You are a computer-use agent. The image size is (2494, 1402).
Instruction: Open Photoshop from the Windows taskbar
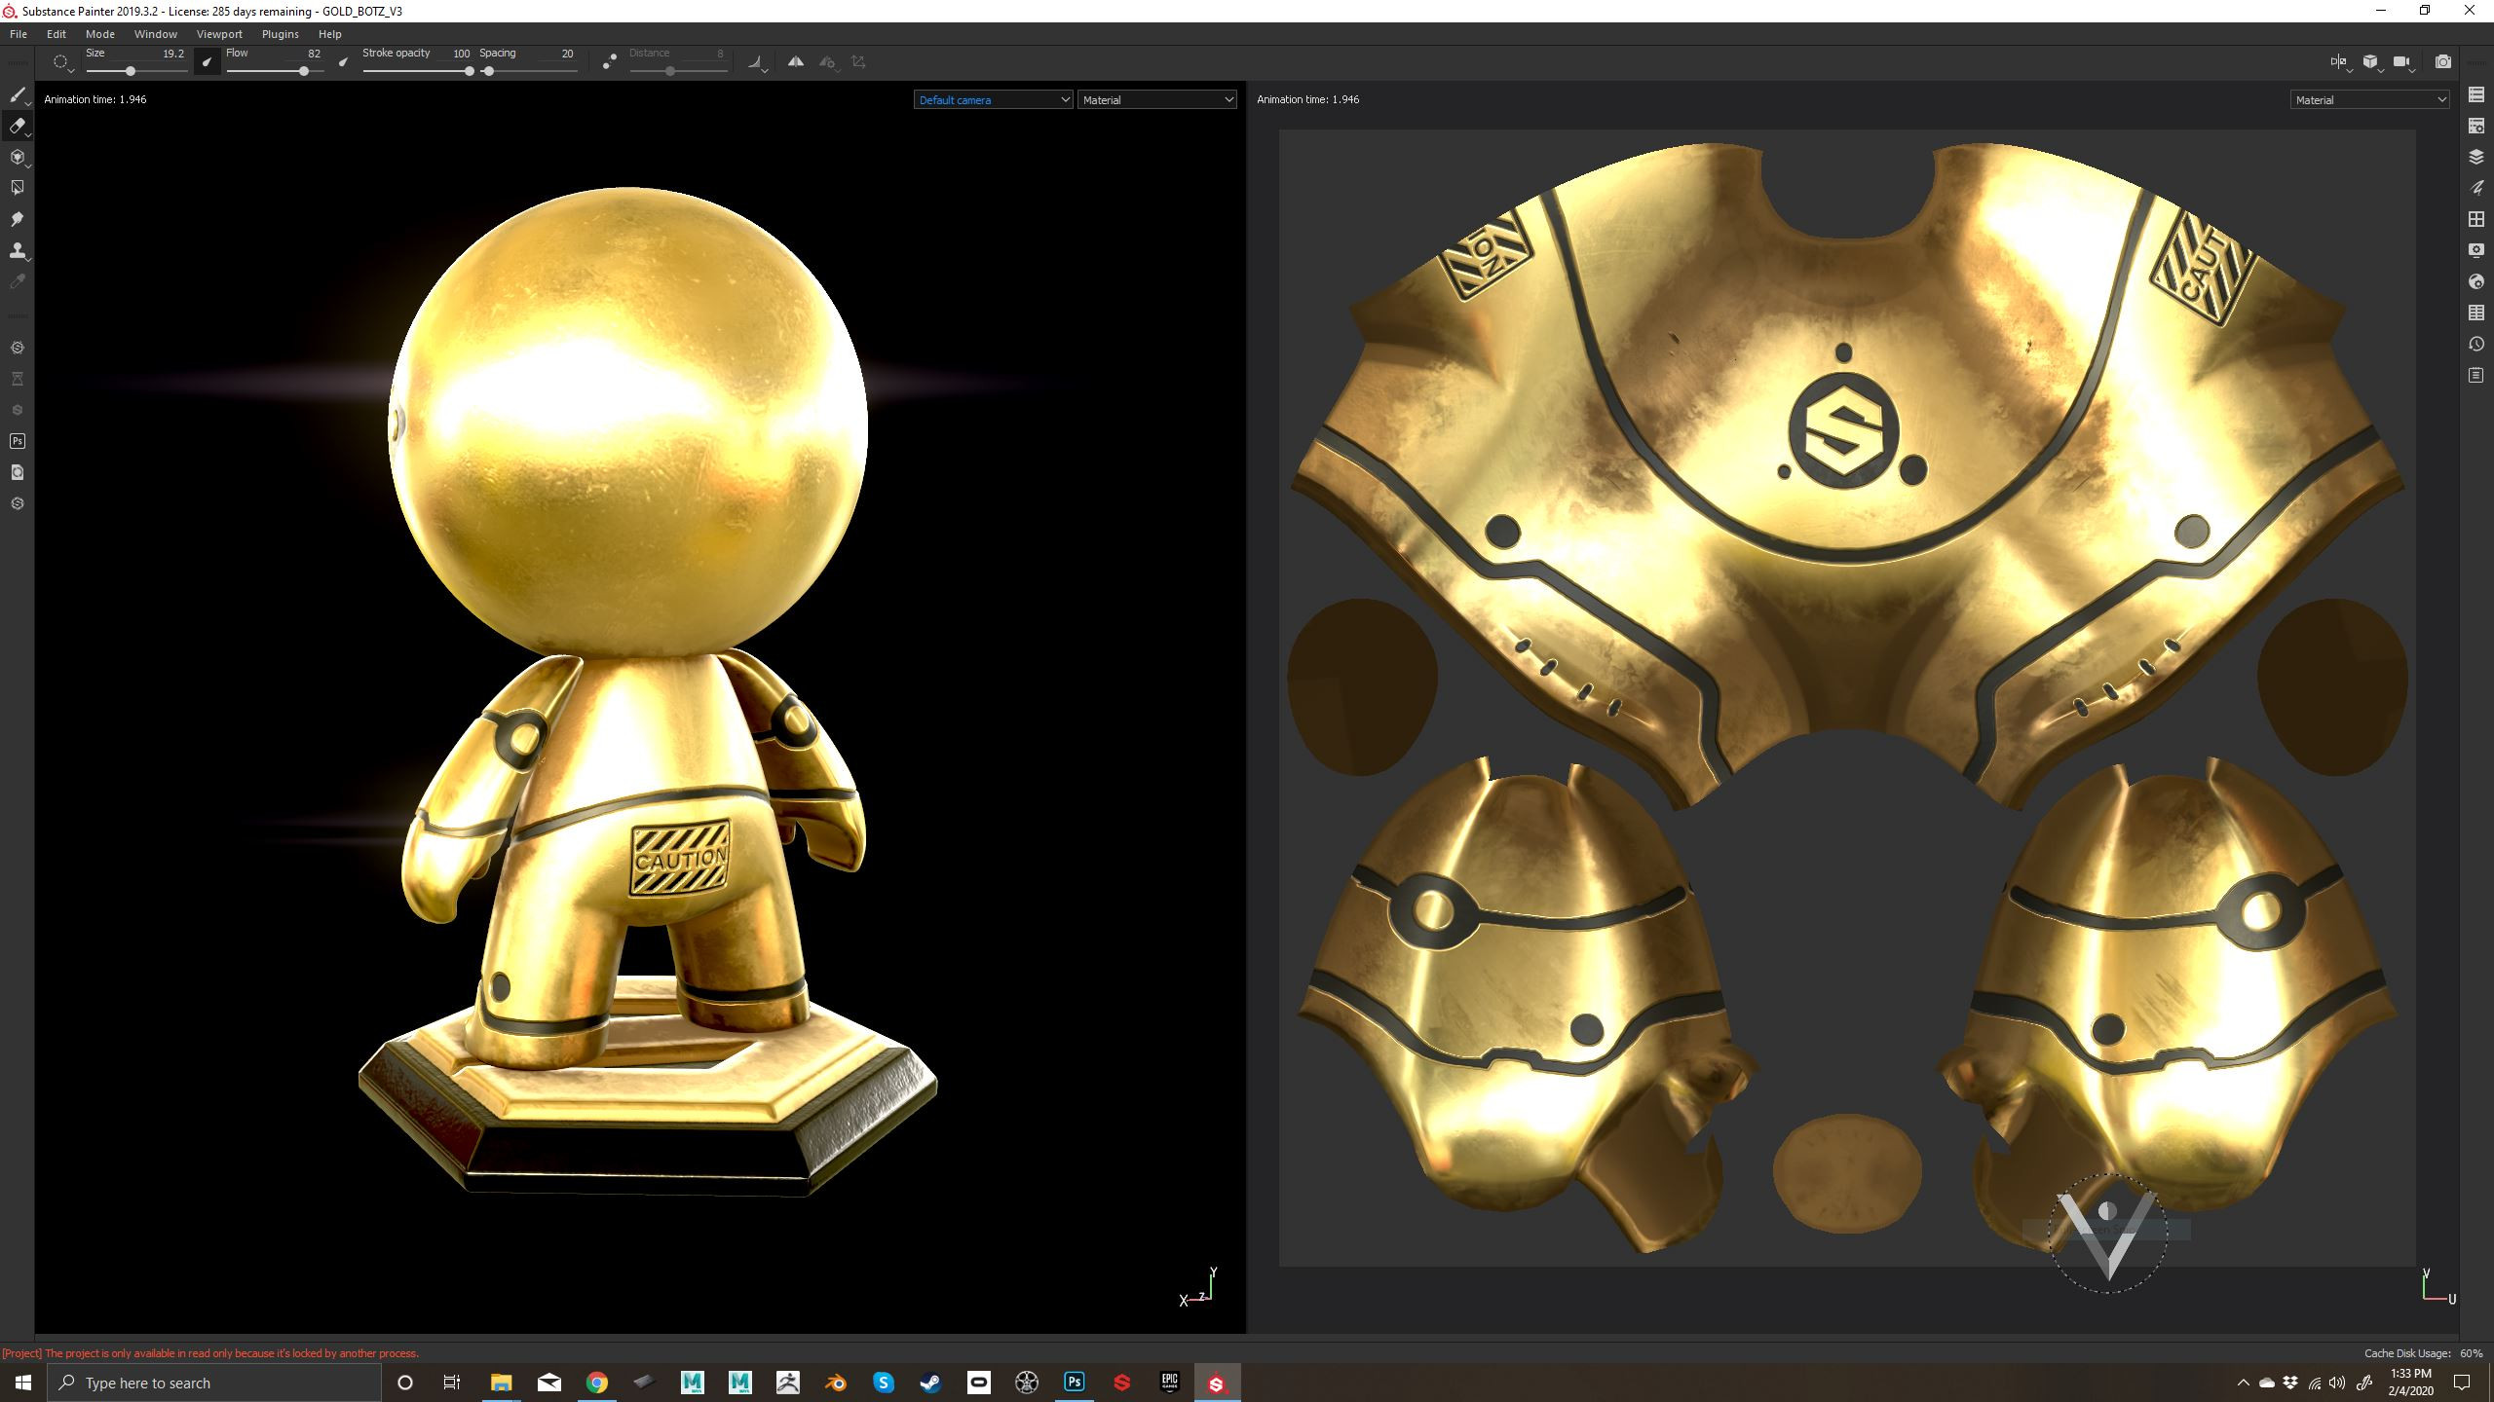tap(1074, 1382)
